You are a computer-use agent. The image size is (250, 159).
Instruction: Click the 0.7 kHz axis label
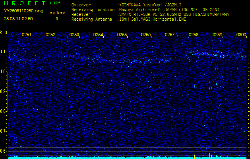3,131
